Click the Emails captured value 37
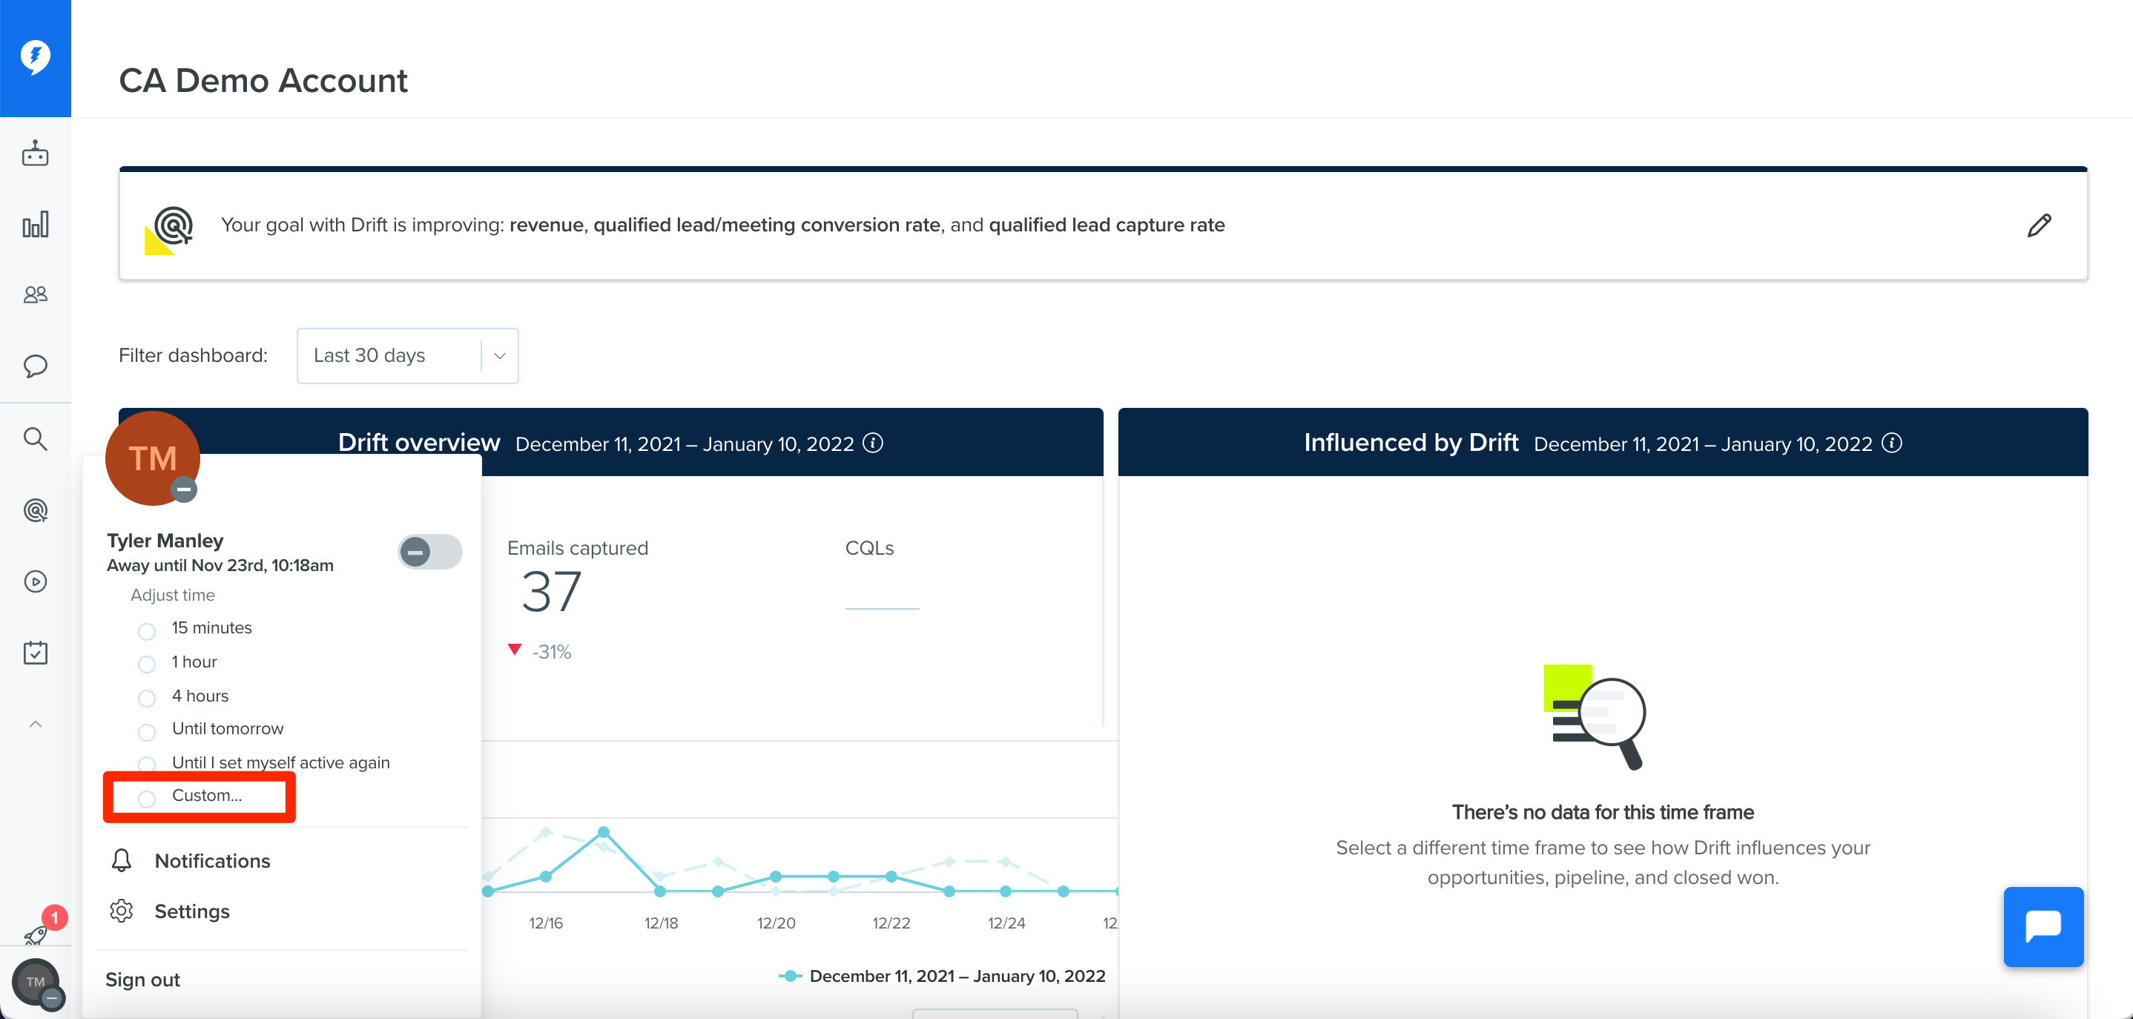2133x1019 pixels. click(550, 593)
